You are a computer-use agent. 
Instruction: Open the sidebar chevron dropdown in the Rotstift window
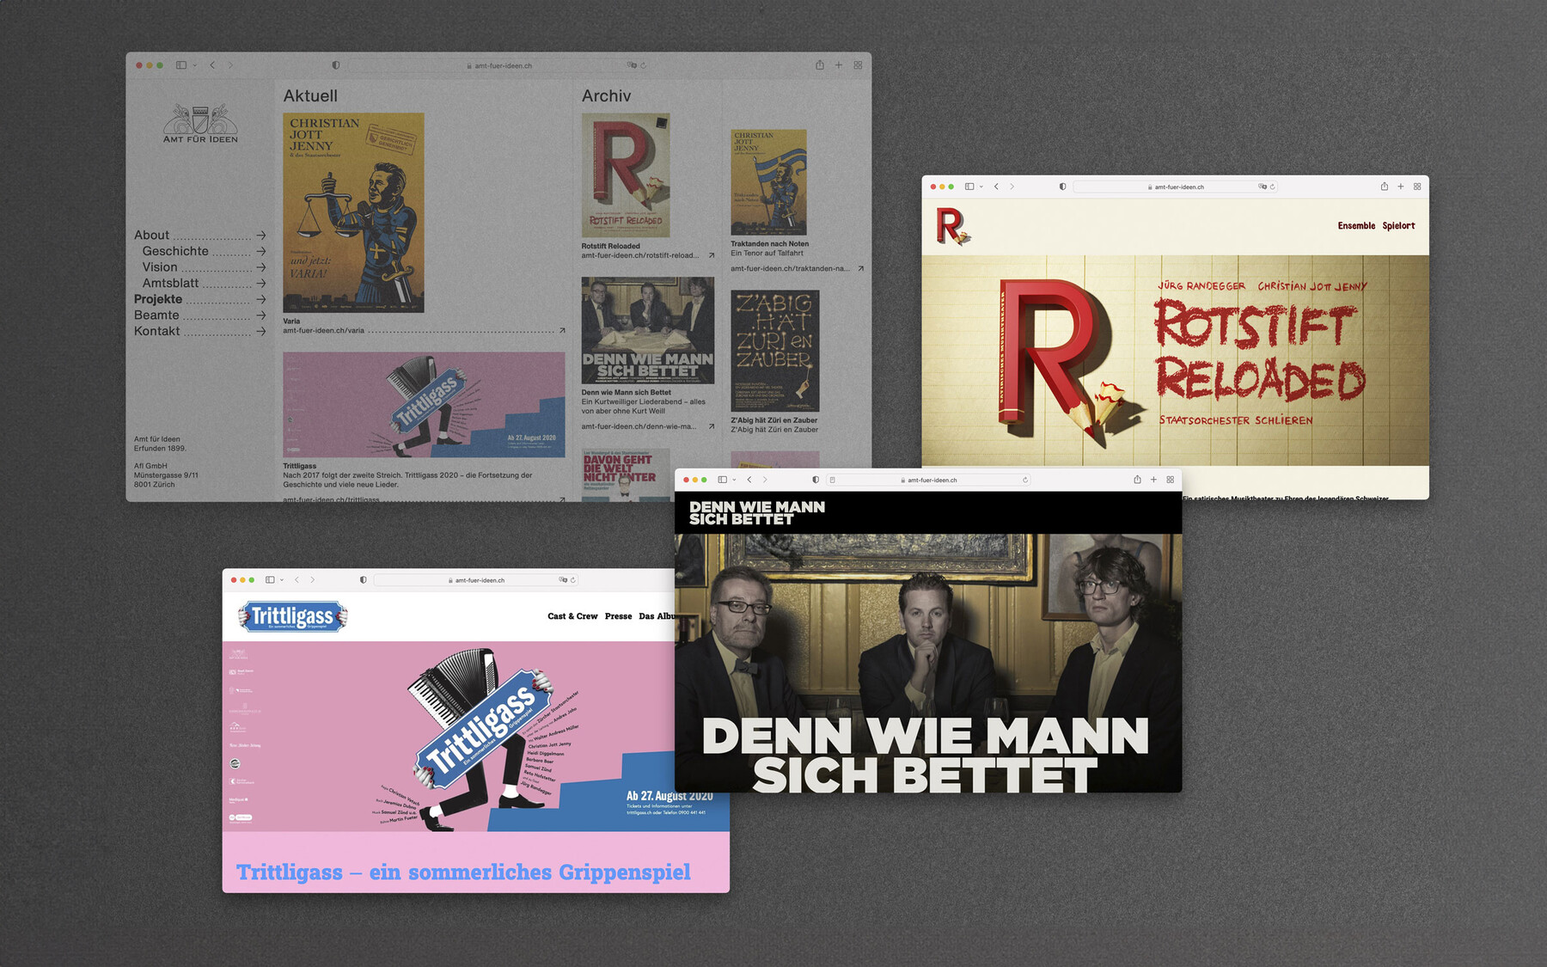tap(981, 186)
